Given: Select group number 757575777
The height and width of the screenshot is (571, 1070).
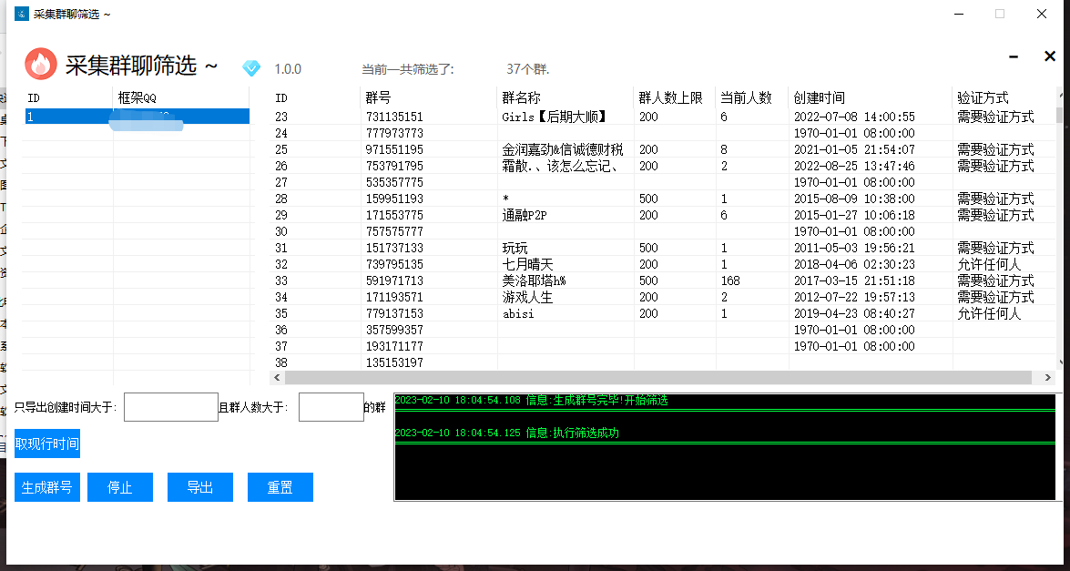Looking at the screenshot, I should (394, 231).
